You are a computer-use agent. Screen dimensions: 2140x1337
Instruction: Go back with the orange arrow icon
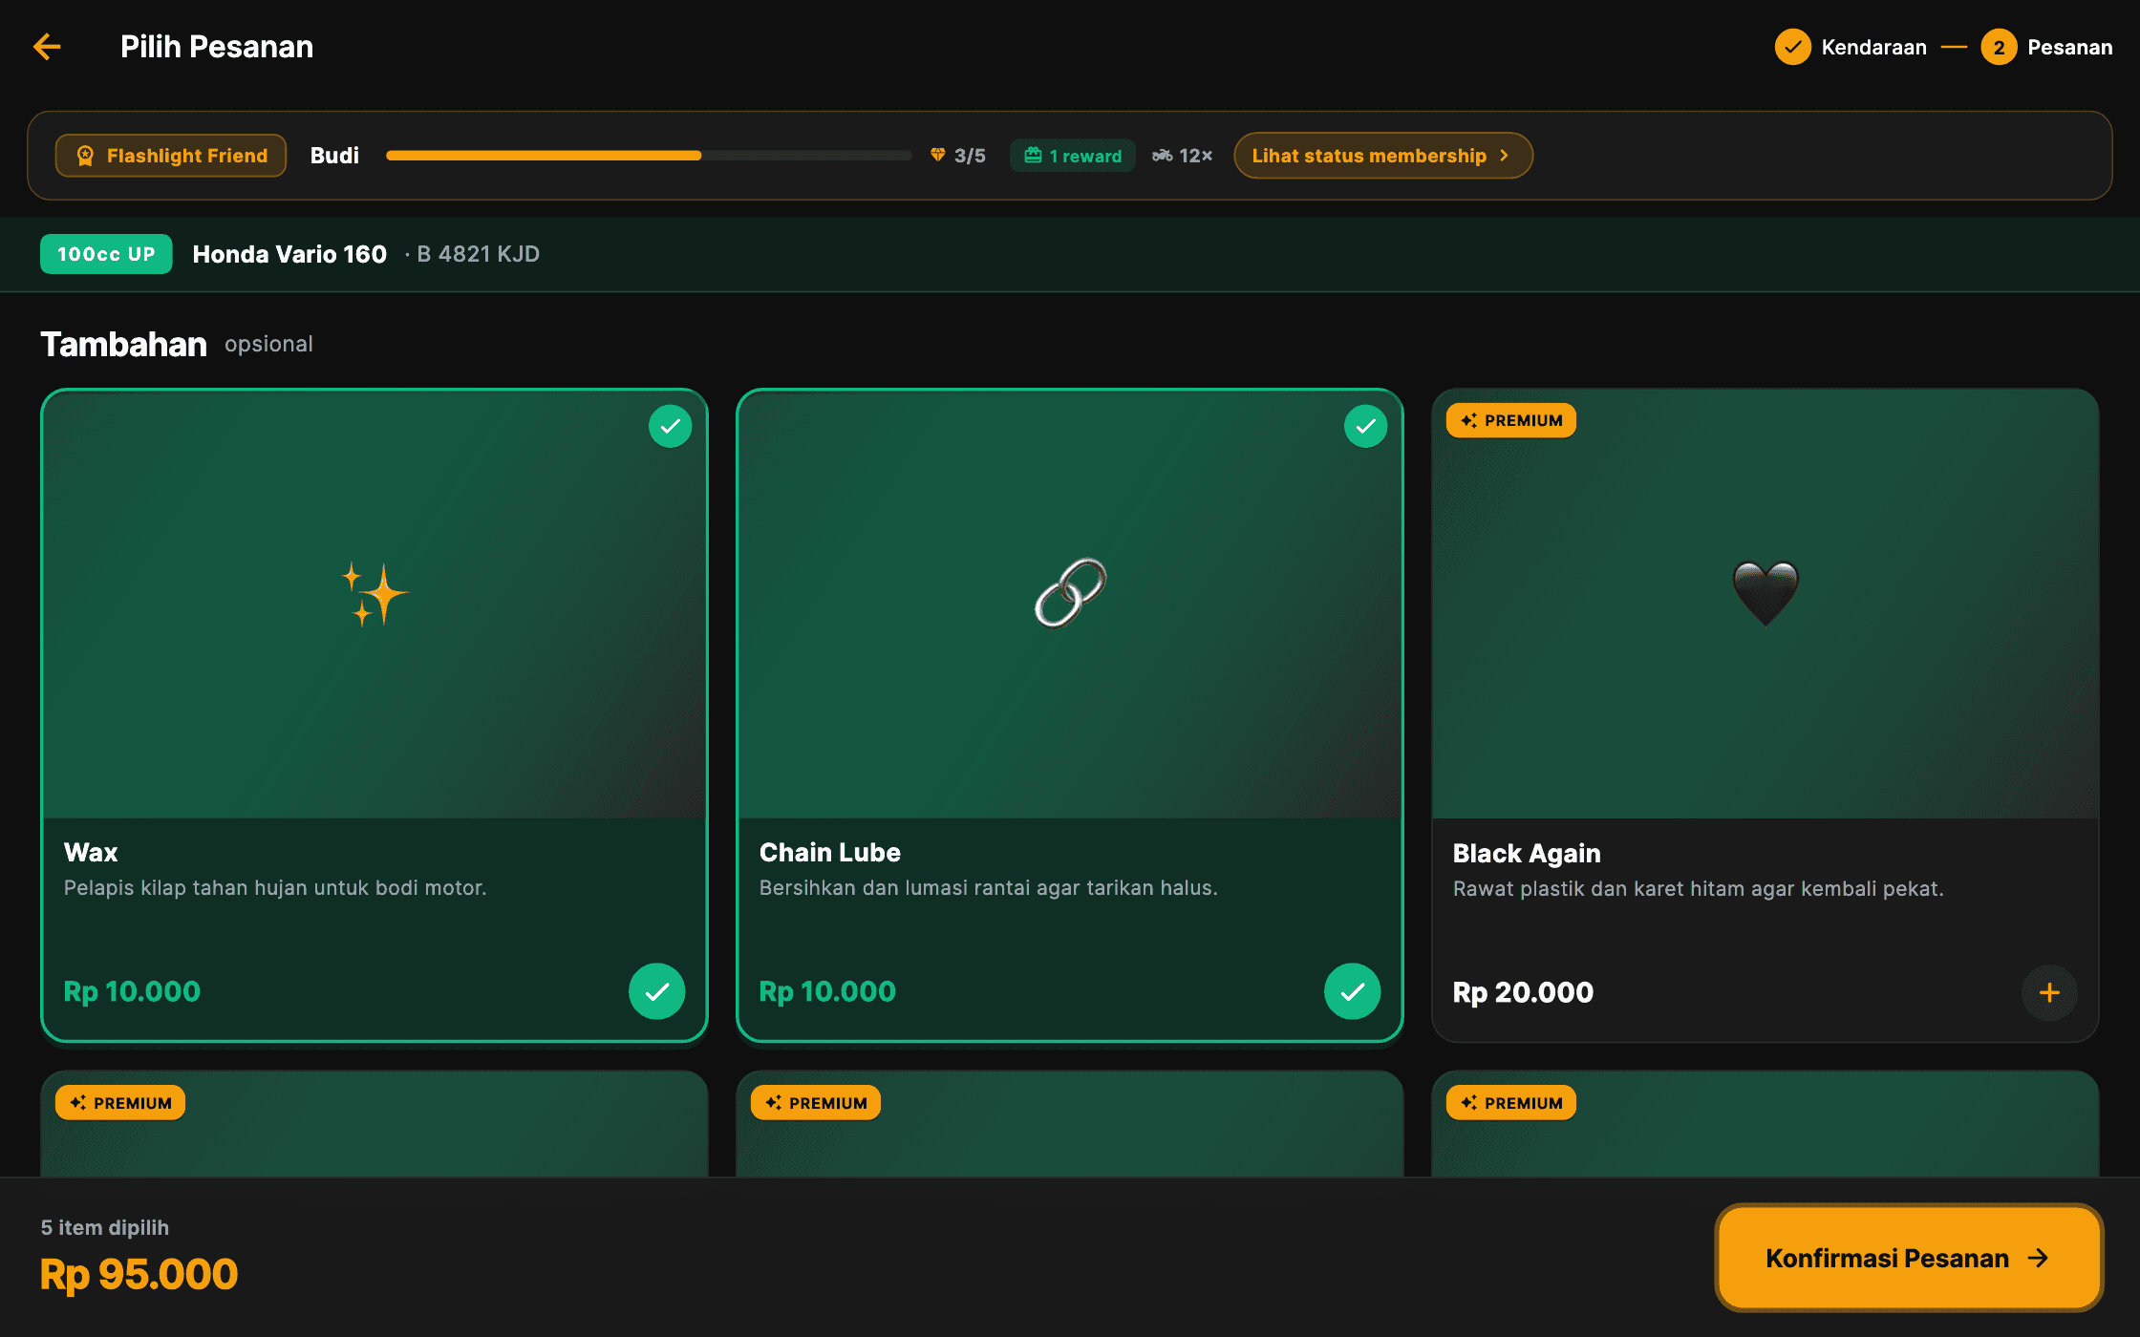[47, 47]
